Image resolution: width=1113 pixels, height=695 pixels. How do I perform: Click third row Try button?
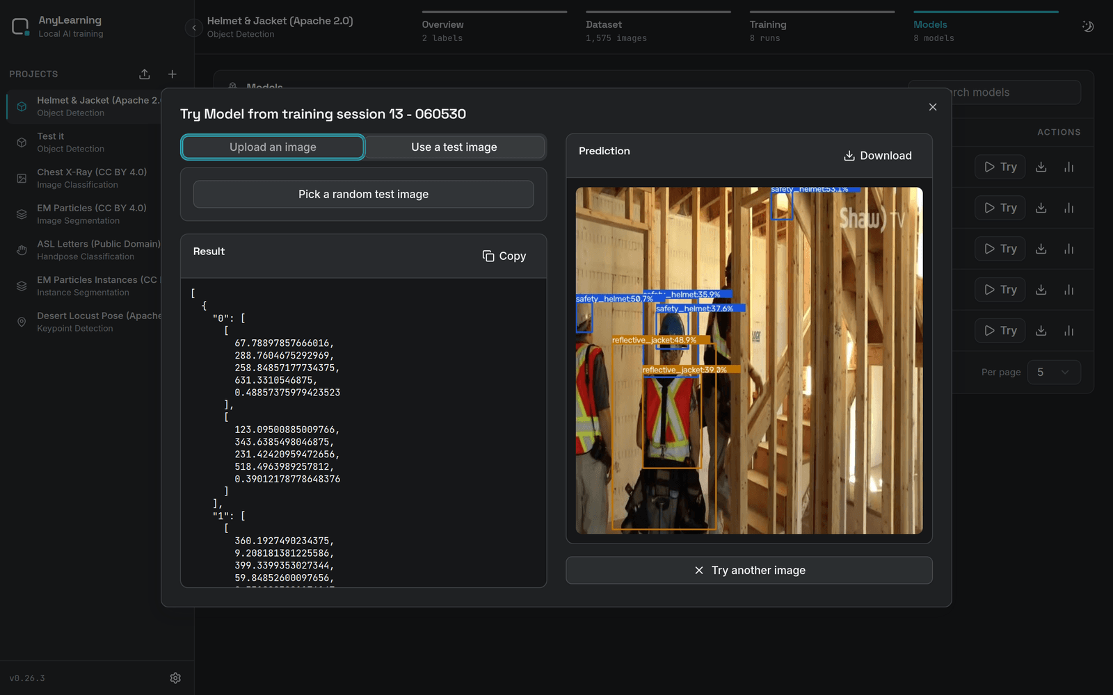(1000, 249)
